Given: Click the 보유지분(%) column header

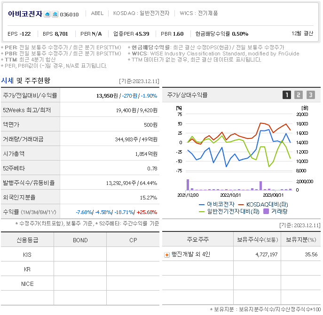Looking at the screenshot, I should 301,239.
